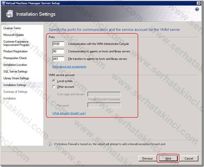Click the 'Installation Settings' header title
204x167 pixels.
[x=36, y=14]
